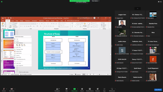Unmute the microphone in Zoom

tap(4, 90)
